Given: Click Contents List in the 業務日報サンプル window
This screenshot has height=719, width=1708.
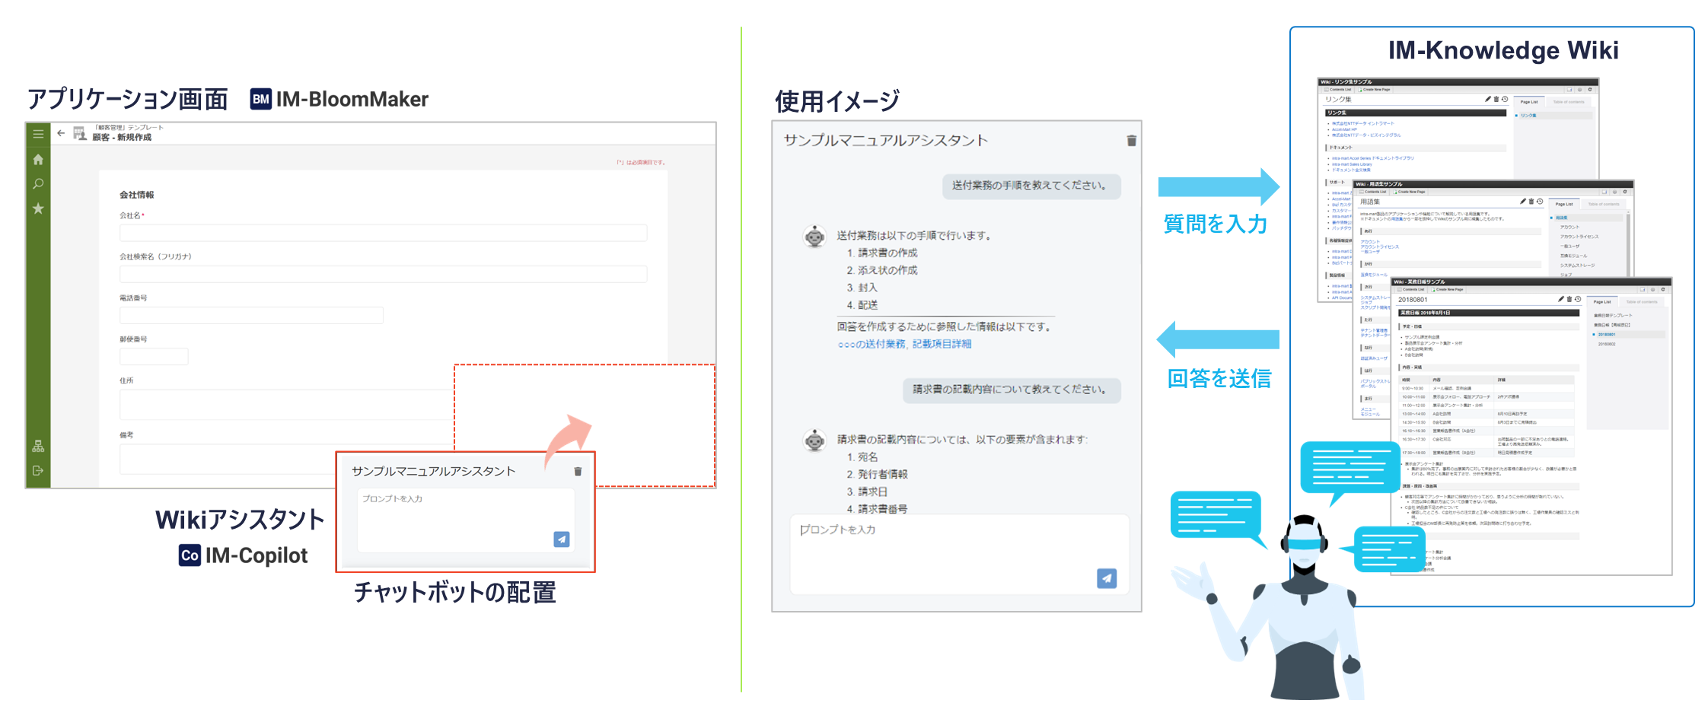Looking at the screenshot, I should [1411, 289].
